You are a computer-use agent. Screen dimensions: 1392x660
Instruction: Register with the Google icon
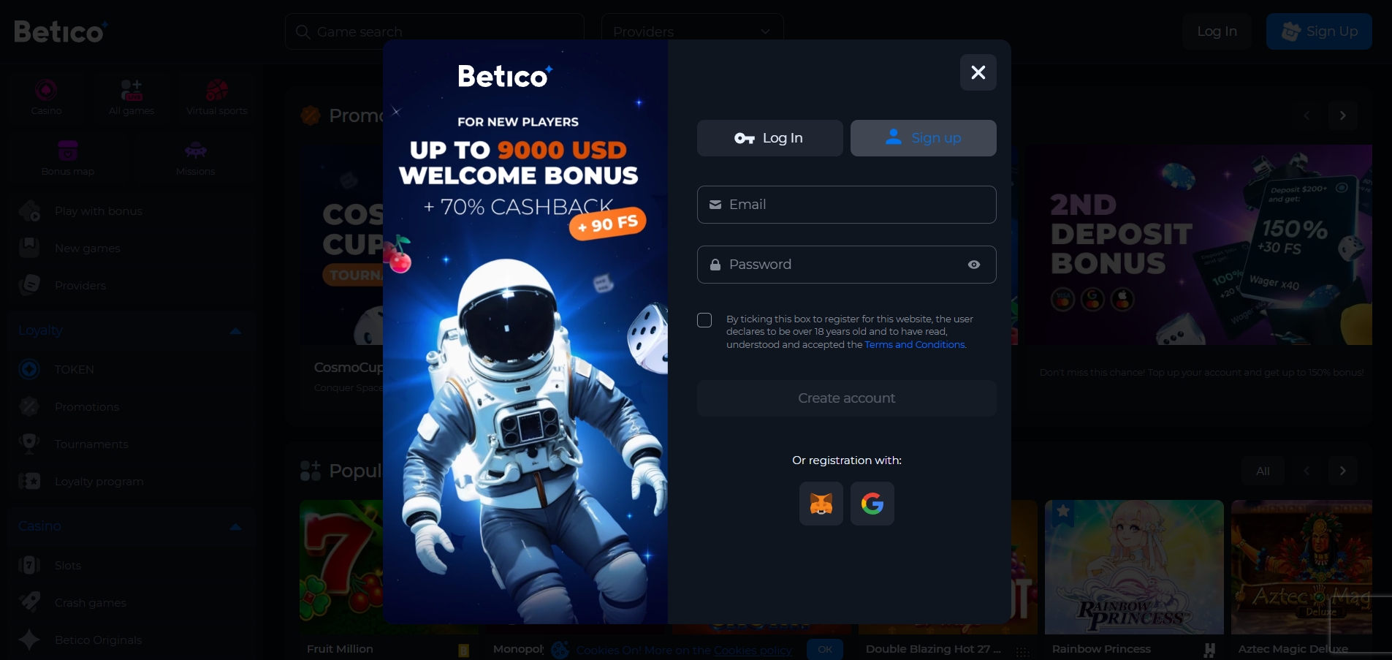pyautogui.click(x=872, y=504)
